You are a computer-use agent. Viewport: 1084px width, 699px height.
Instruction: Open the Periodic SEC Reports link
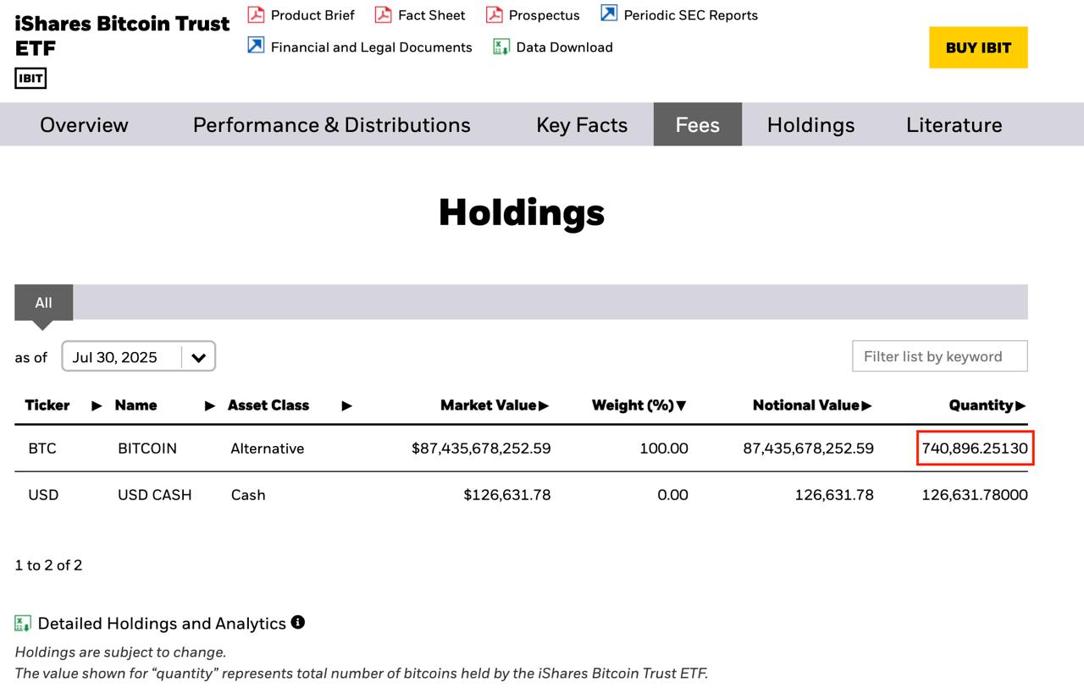coord(691,15)
